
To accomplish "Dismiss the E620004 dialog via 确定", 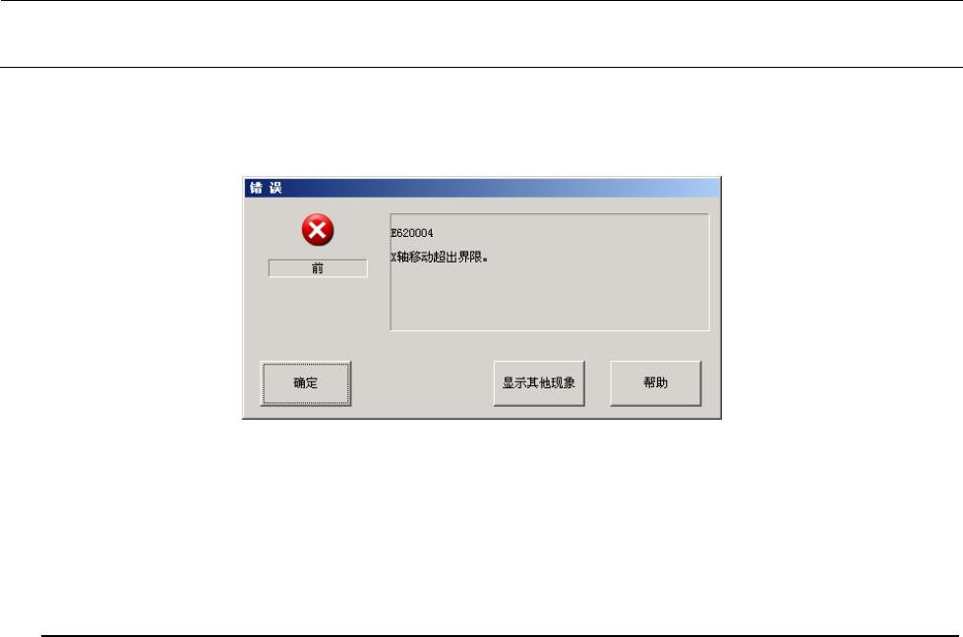I will [306, 383].
